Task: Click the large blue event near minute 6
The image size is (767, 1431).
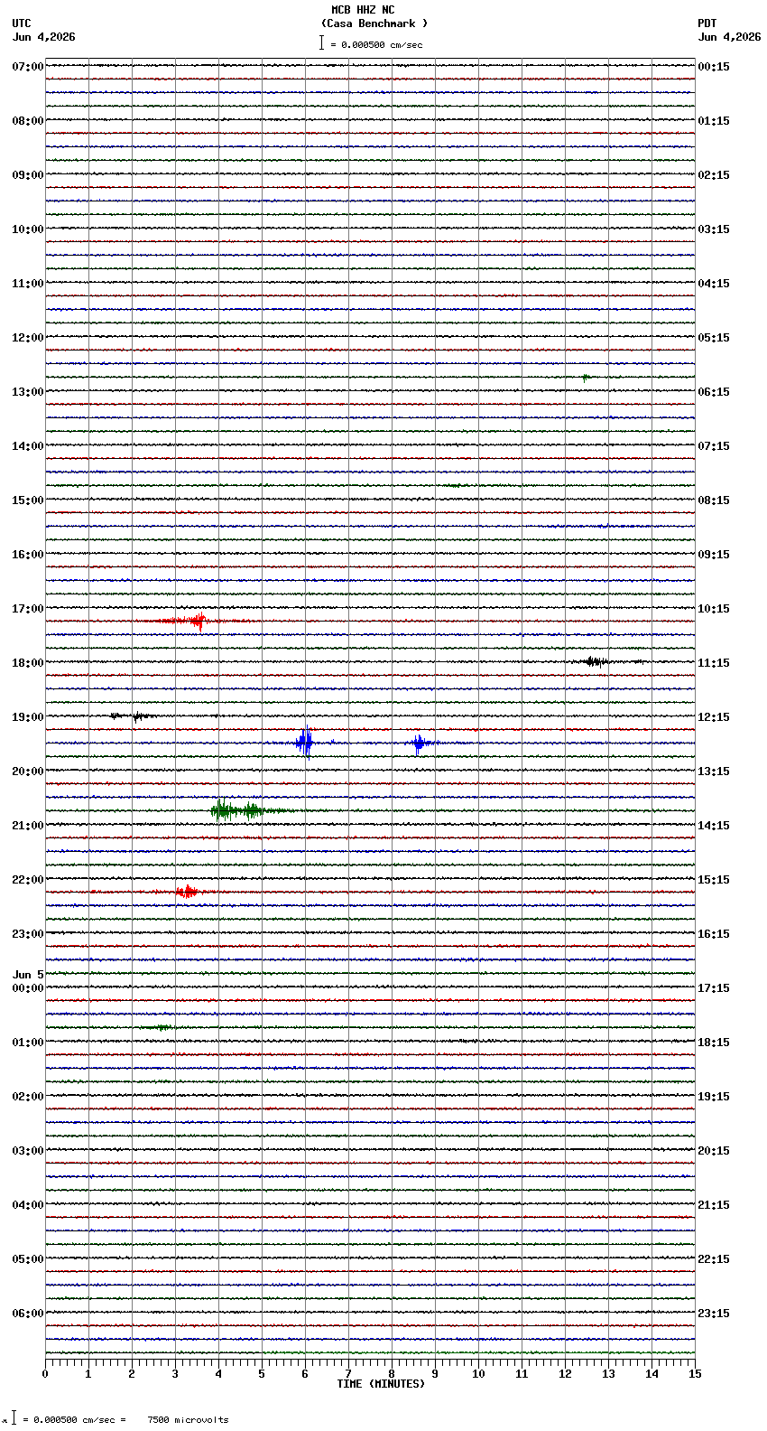Action: coord(305,742)
